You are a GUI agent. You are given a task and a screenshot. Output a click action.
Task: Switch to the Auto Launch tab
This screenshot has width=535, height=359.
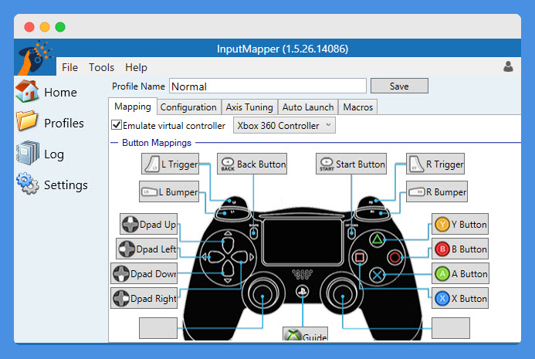tap(308, 107)
